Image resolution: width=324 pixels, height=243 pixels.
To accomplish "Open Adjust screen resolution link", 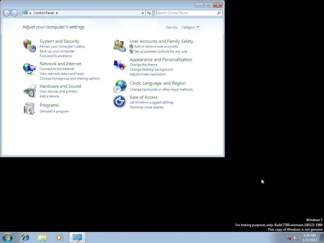I will pyautogui.click(x=147, y=74).
